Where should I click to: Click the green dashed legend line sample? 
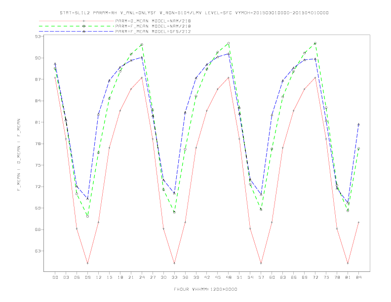pyautogui.click(x=77, y=26)
